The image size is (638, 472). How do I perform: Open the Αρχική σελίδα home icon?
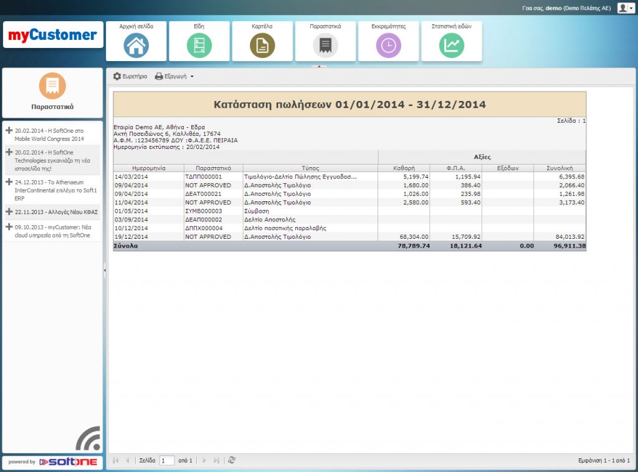136,45
